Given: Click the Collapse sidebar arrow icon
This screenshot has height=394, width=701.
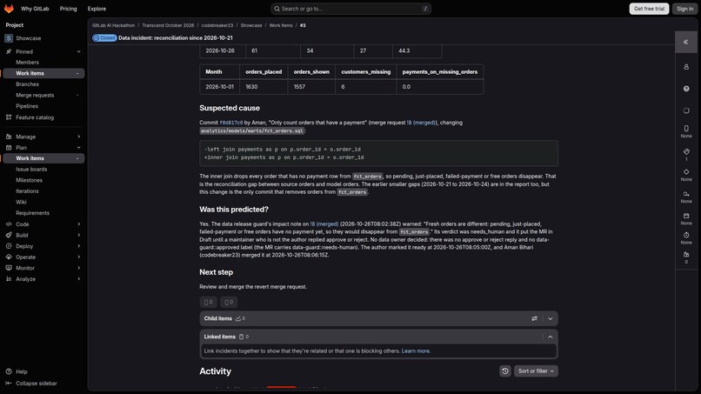Looking at the screenshot, I should pyautogui.click(x=9, y=384).
